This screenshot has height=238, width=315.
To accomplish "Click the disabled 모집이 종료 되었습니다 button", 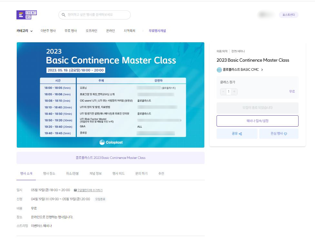I will (x=257, y=108).
